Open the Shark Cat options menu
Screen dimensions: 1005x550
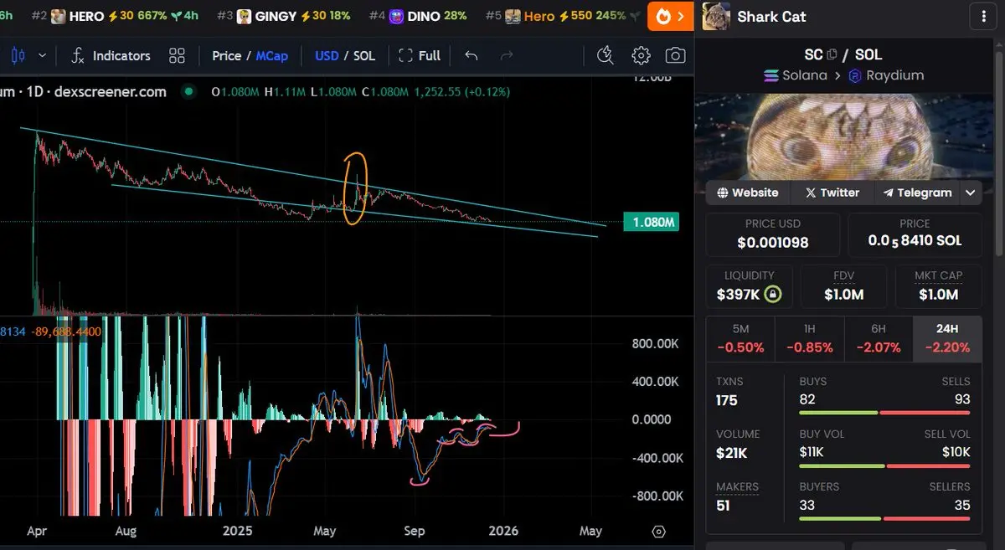(982, 16)
